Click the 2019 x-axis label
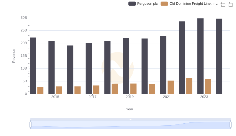The height and width of the screenshot is (136, 236). [x=130, y=97]
